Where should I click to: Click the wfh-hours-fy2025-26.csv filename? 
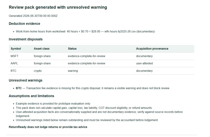[120, 31]
